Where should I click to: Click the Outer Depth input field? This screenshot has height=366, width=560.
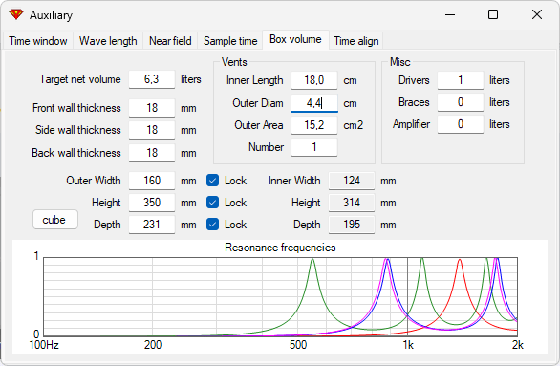[x=152, y=225]
